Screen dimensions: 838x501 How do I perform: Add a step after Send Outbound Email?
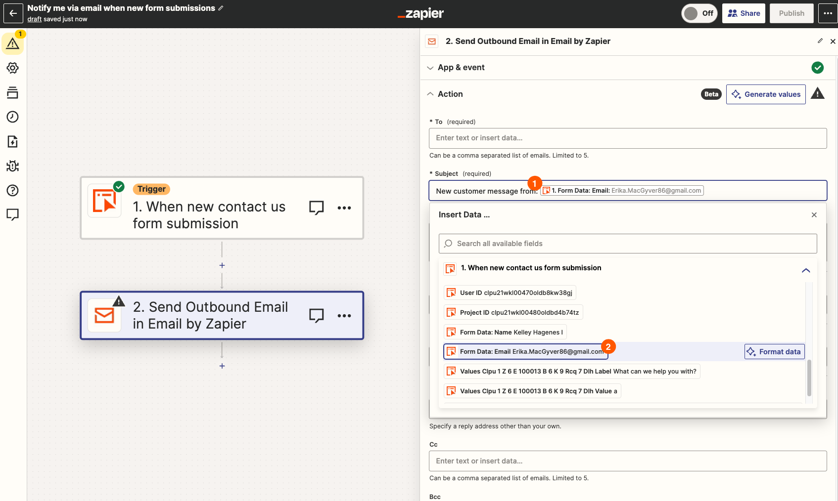pyautogui.click(x=222, y=366)
